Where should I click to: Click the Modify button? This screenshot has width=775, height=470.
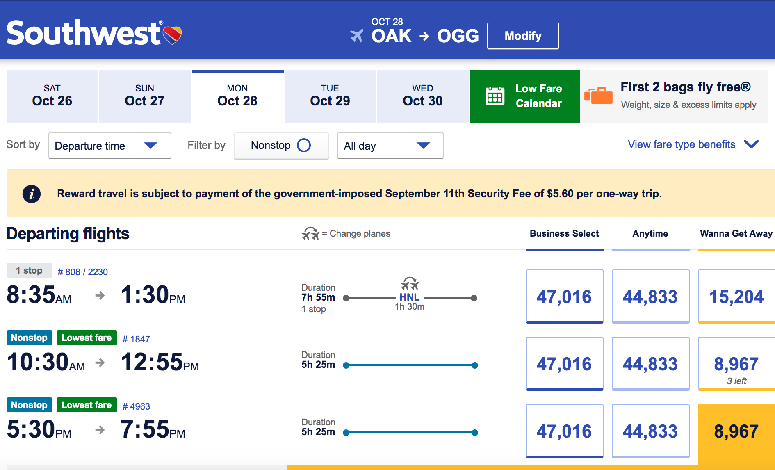tap(523, 36)
